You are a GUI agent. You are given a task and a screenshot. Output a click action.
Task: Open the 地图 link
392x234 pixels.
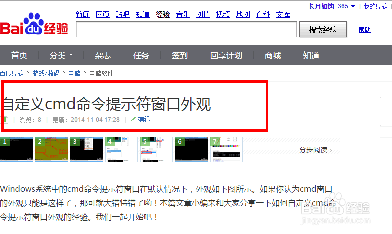click(x=243, y=14)
